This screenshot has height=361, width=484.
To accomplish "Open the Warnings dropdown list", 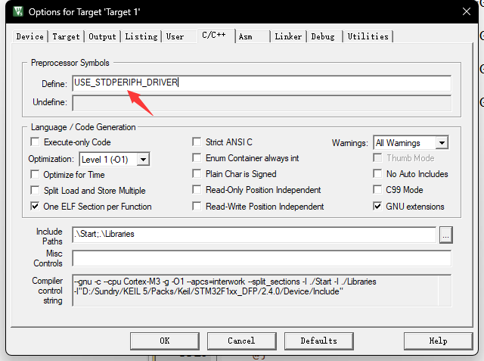I will (x=442, y=142).
